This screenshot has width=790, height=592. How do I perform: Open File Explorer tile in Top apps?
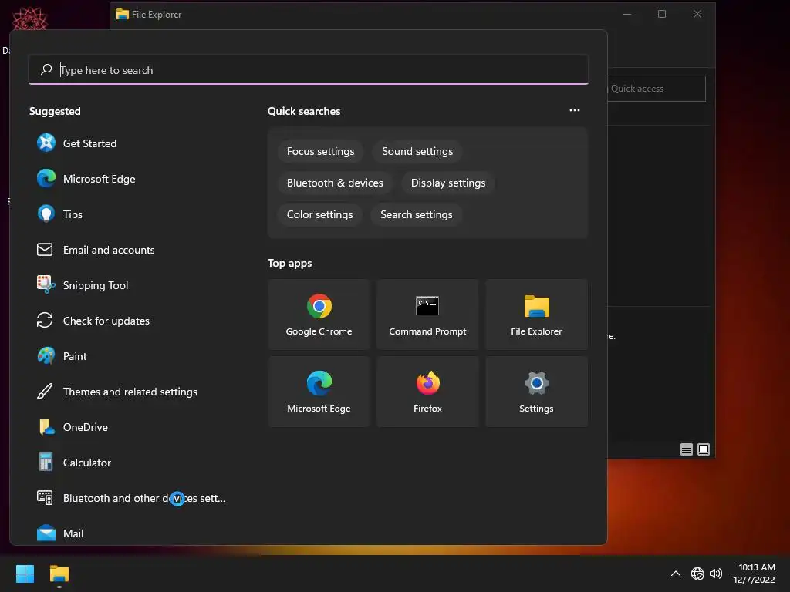click(537, 314)
